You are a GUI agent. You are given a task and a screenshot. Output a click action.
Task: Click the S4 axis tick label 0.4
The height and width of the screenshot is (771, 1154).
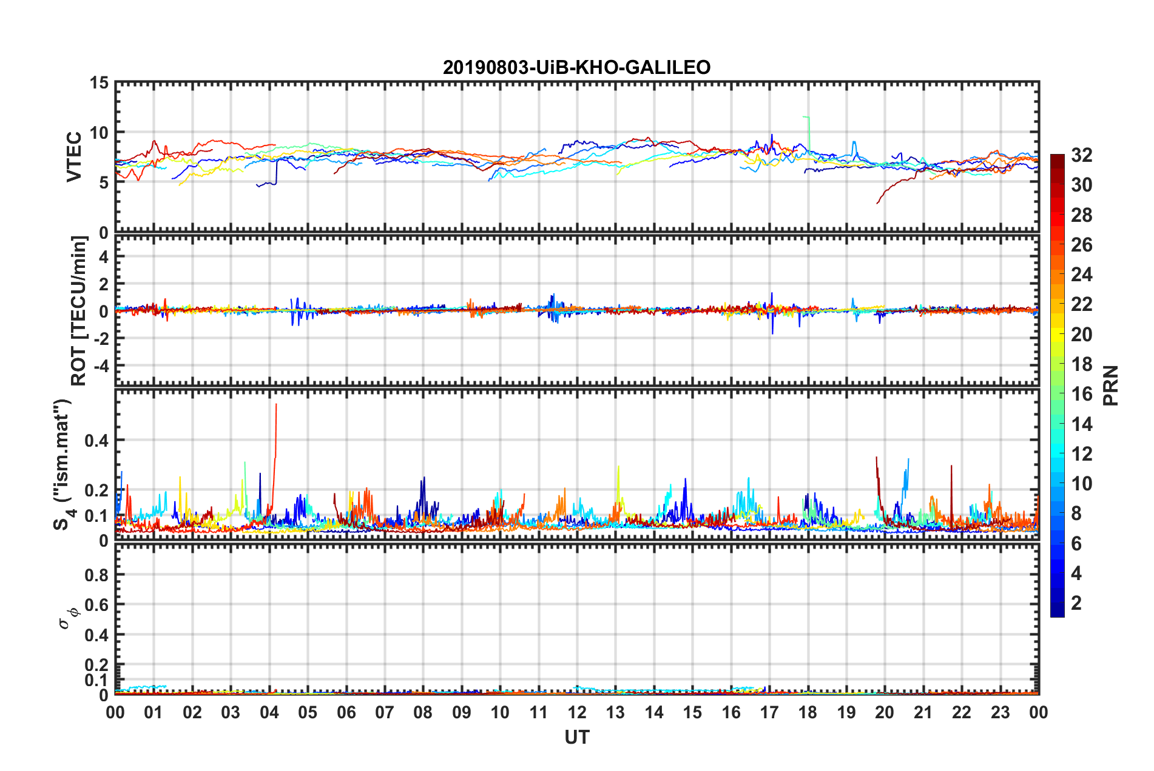click(97, 441)
